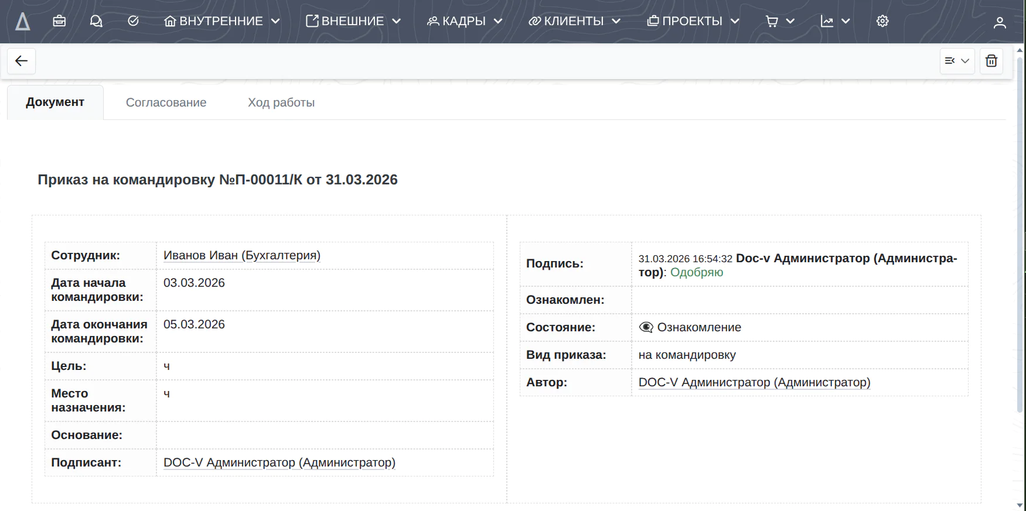This screenshot has height=511, width=1026.
Task: Click the Цель: field label
Action: [x=69, y=366]
